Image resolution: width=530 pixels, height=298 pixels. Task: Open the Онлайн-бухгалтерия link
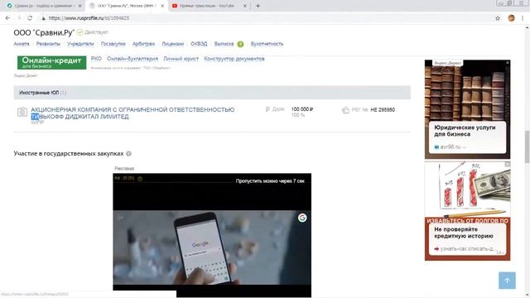pyautogui.click(x=132, y=59)
